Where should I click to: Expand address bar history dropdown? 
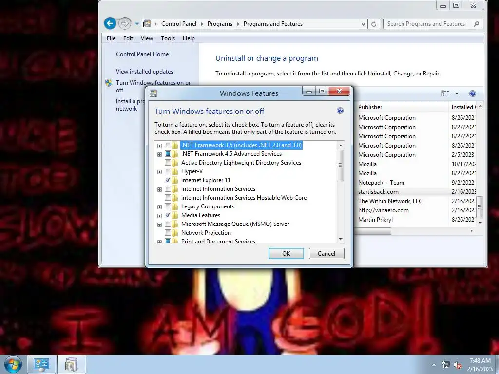pos(363,24)
